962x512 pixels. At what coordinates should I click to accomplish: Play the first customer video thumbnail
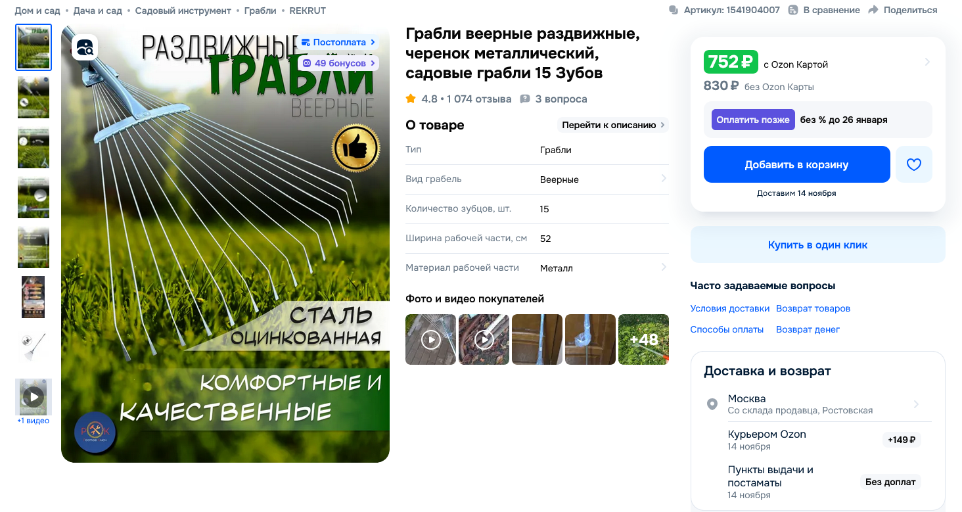(x=430, y=339)
